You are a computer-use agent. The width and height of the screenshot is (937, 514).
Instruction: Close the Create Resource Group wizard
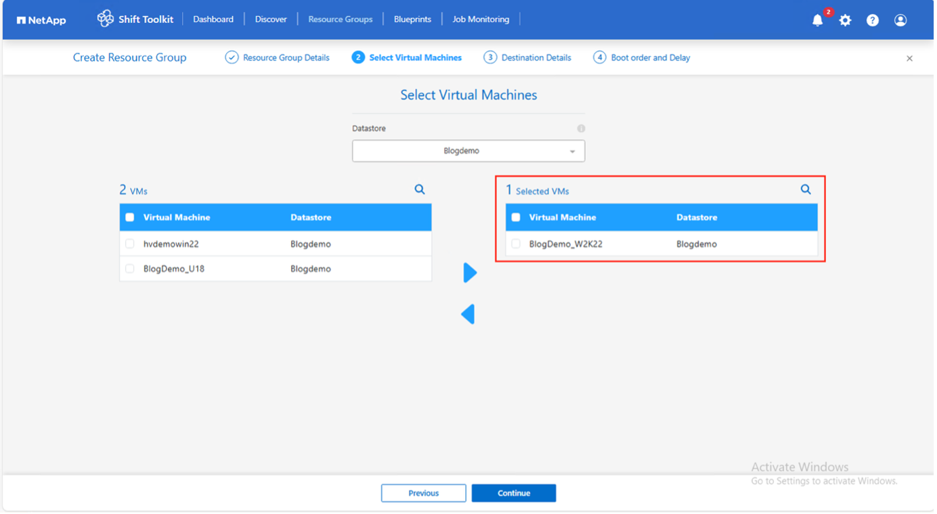[x=909, y=58]
